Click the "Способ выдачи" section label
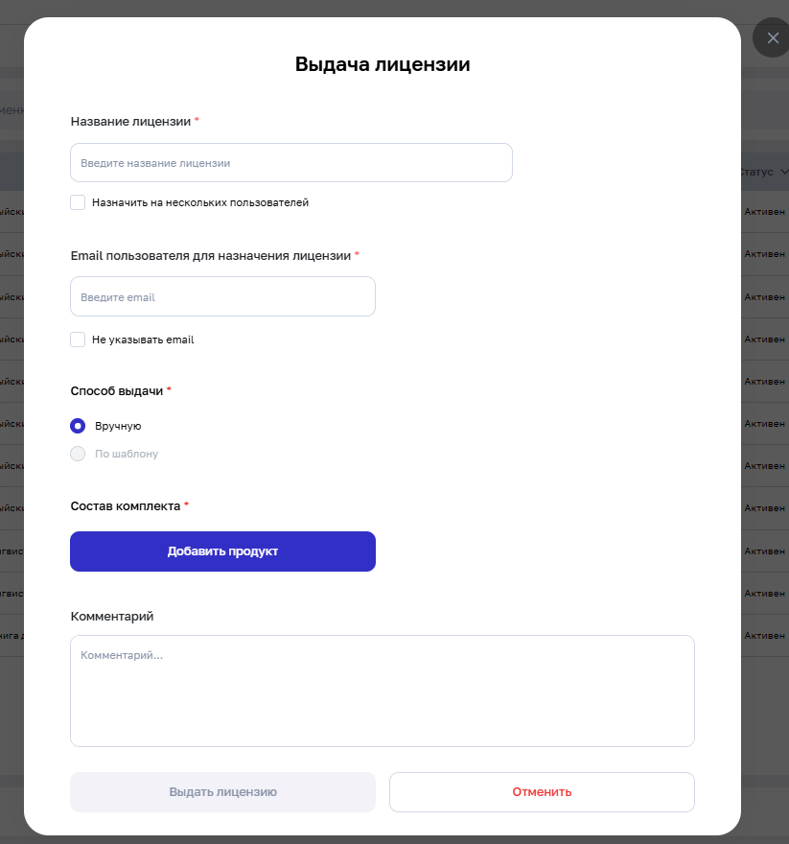Image resolution: width=789 pixels, height=844 pixels. [x=117, y=390]
